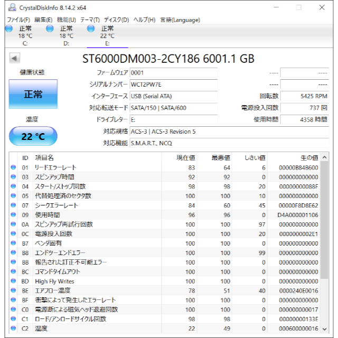The height and width of the screenshot is (338, 338).
Task: Open the テーマ(T) menu
Action: (90, 20)
